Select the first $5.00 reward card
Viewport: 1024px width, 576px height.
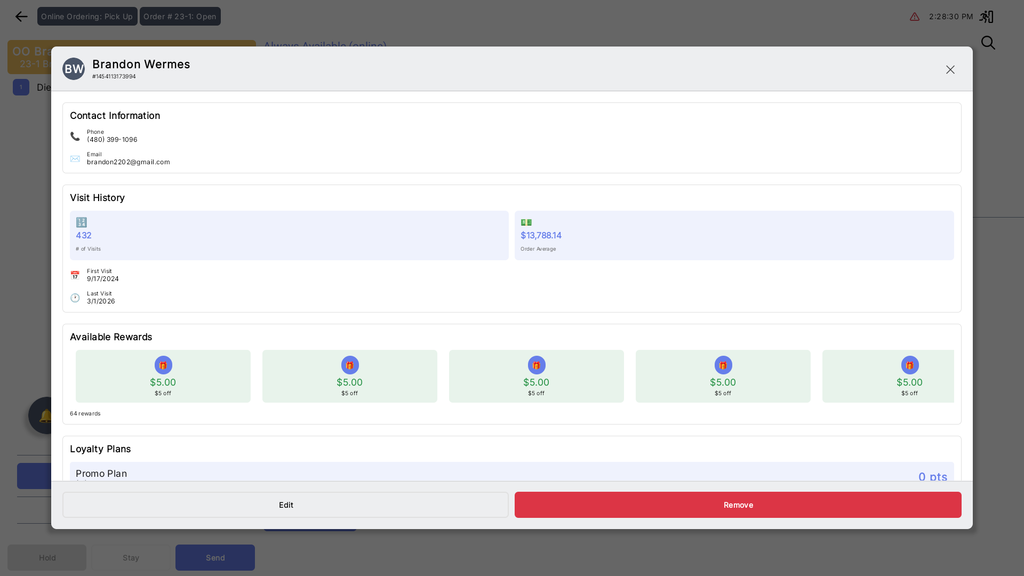click(163, 376)
